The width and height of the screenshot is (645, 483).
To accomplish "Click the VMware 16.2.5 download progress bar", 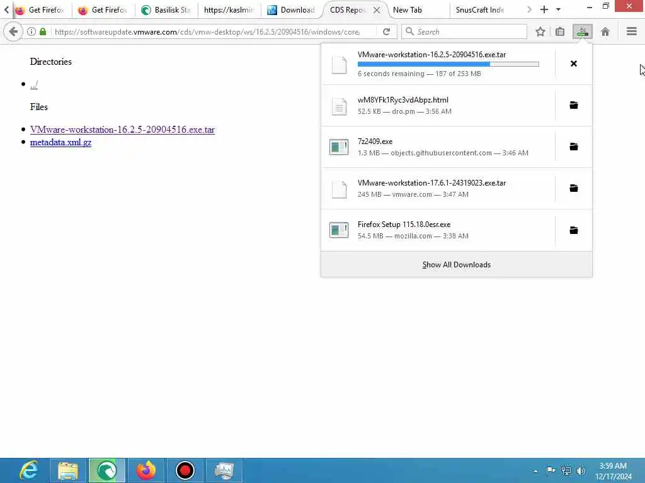I will (x=448, y=64).
